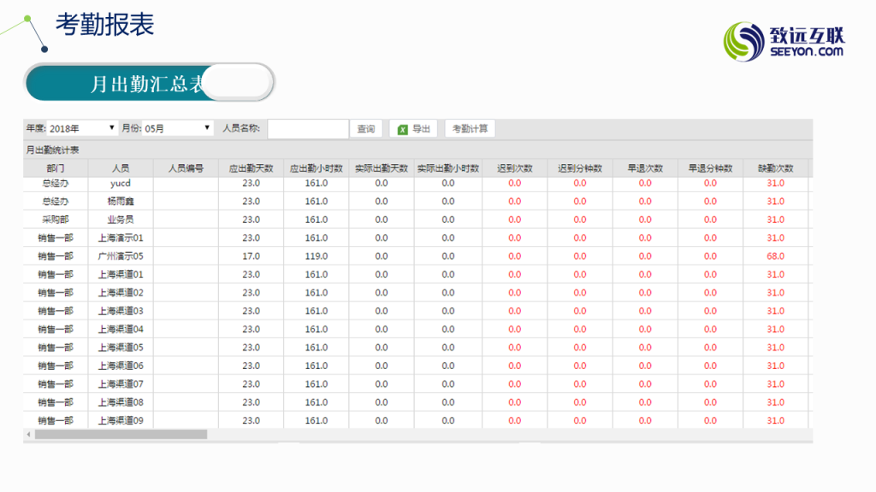Click the 68.0 absence count cell
Viewport: 876px width, 492px height.
click(775, 256)
